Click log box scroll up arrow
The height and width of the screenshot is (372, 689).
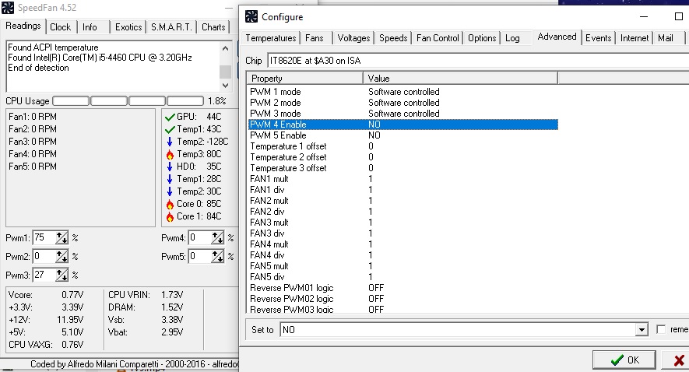pos(226,48)
